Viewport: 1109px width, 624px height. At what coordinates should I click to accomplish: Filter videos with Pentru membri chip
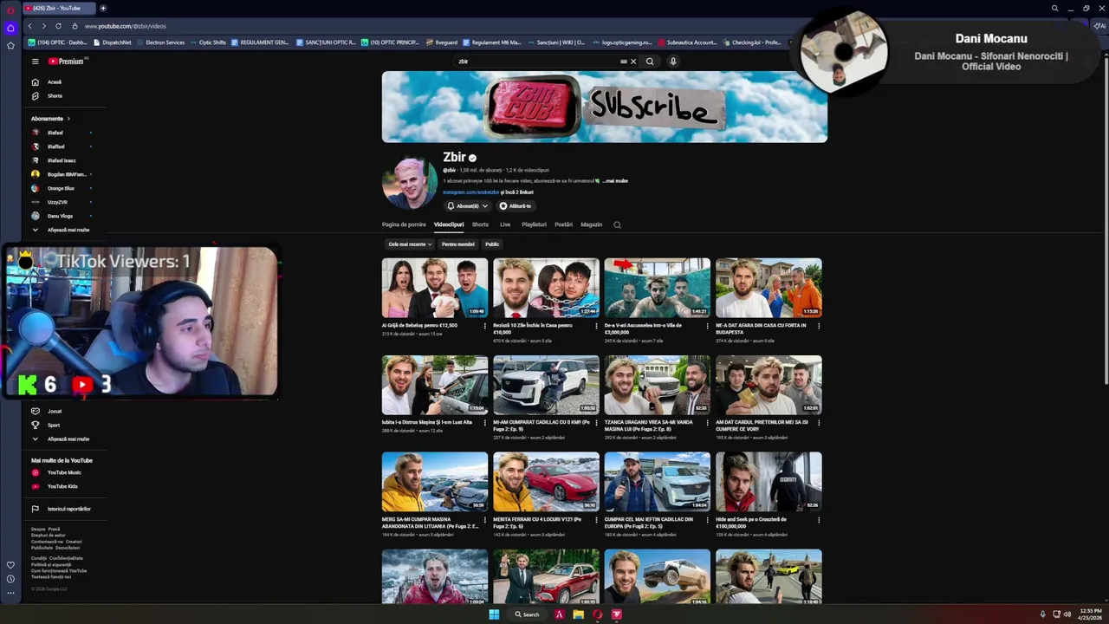point(458,244)
